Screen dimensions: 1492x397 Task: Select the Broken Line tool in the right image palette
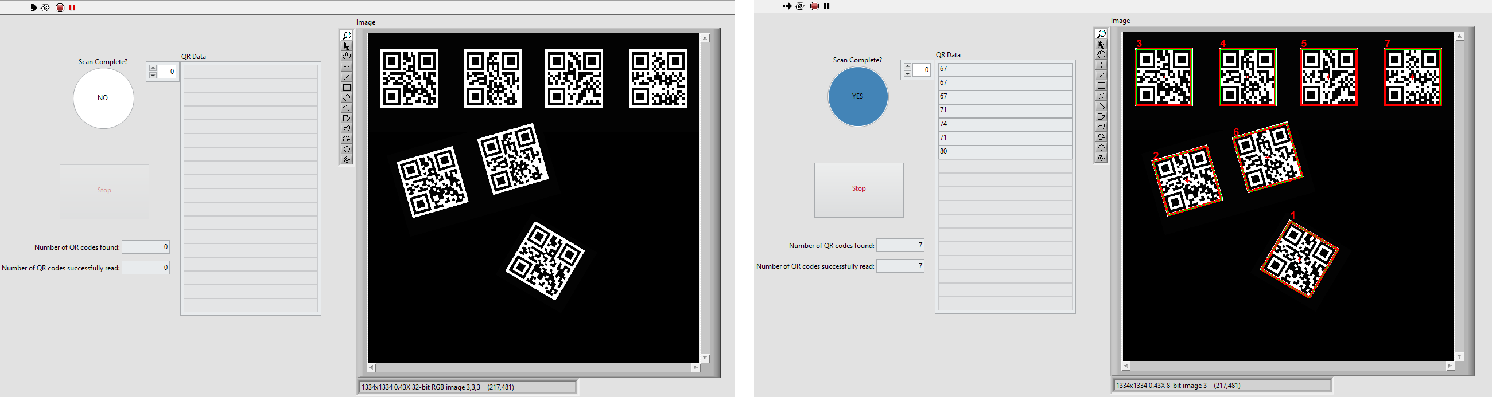(1101, 107)
